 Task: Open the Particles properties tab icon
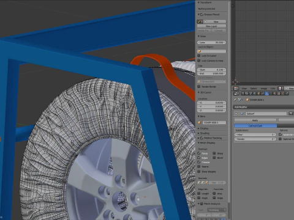[x=283, y=94]
